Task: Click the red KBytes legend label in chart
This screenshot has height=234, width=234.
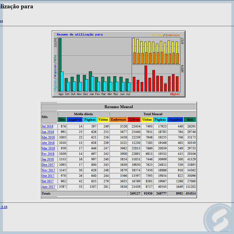Action: point(175,94)
